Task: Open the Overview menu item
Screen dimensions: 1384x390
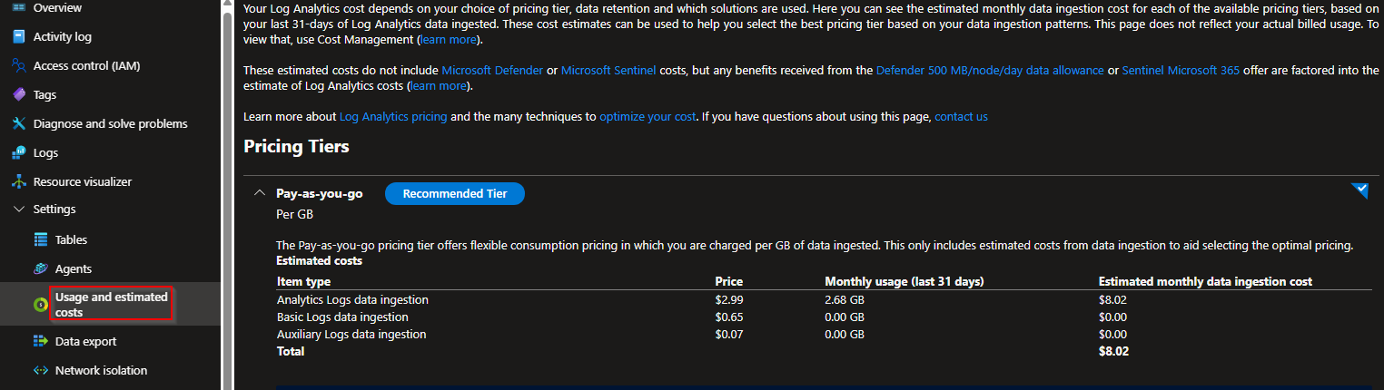Action: coord(56,8)
